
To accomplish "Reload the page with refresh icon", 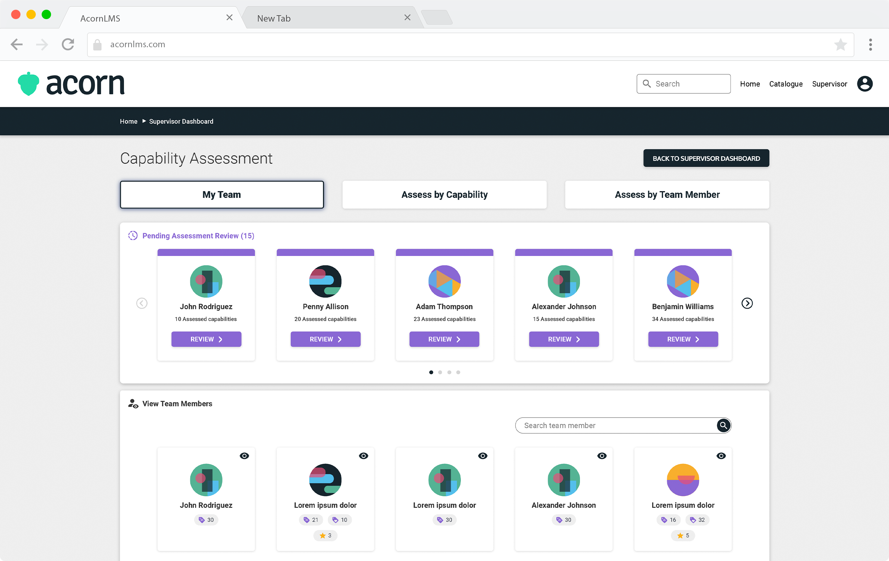I will coord(68,45).
